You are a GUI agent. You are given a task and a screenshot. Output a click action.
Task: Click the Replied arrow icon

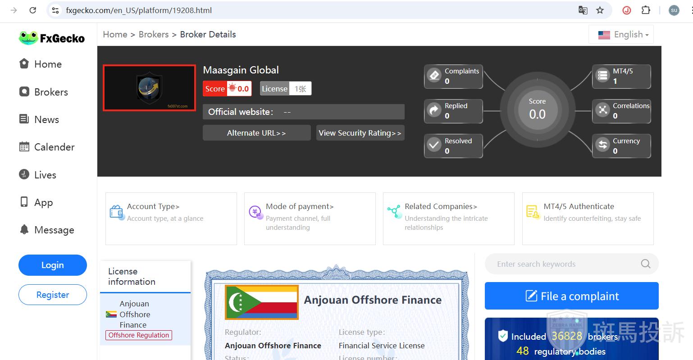434,110
